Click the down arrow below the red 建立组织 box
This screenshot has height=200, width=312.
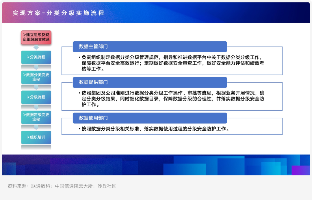36,47
